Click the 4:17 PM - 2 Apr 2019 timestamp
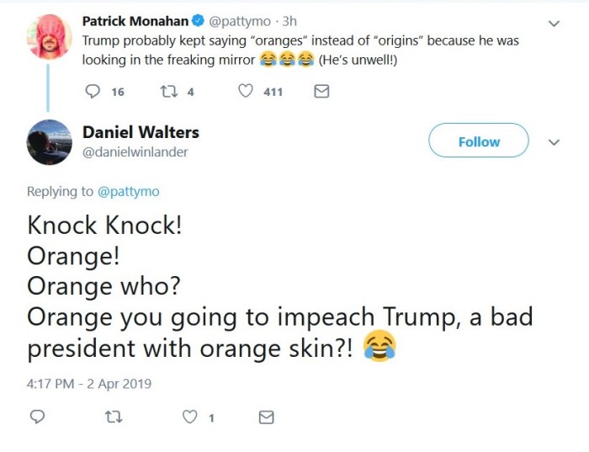The height and width of the screenshot is (452, 589). point(89,383)
